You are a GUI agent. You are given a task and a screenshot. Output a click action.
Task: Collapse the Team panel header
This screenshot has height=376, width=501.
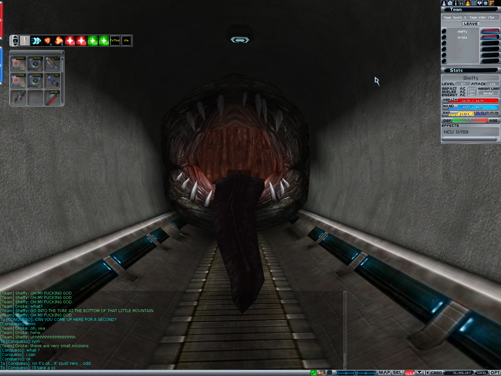pos(471,10)
